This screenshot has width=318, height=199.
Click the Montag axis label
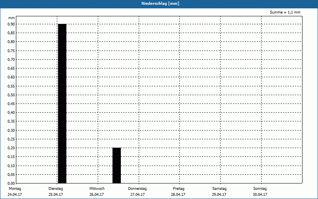[15, 189]
